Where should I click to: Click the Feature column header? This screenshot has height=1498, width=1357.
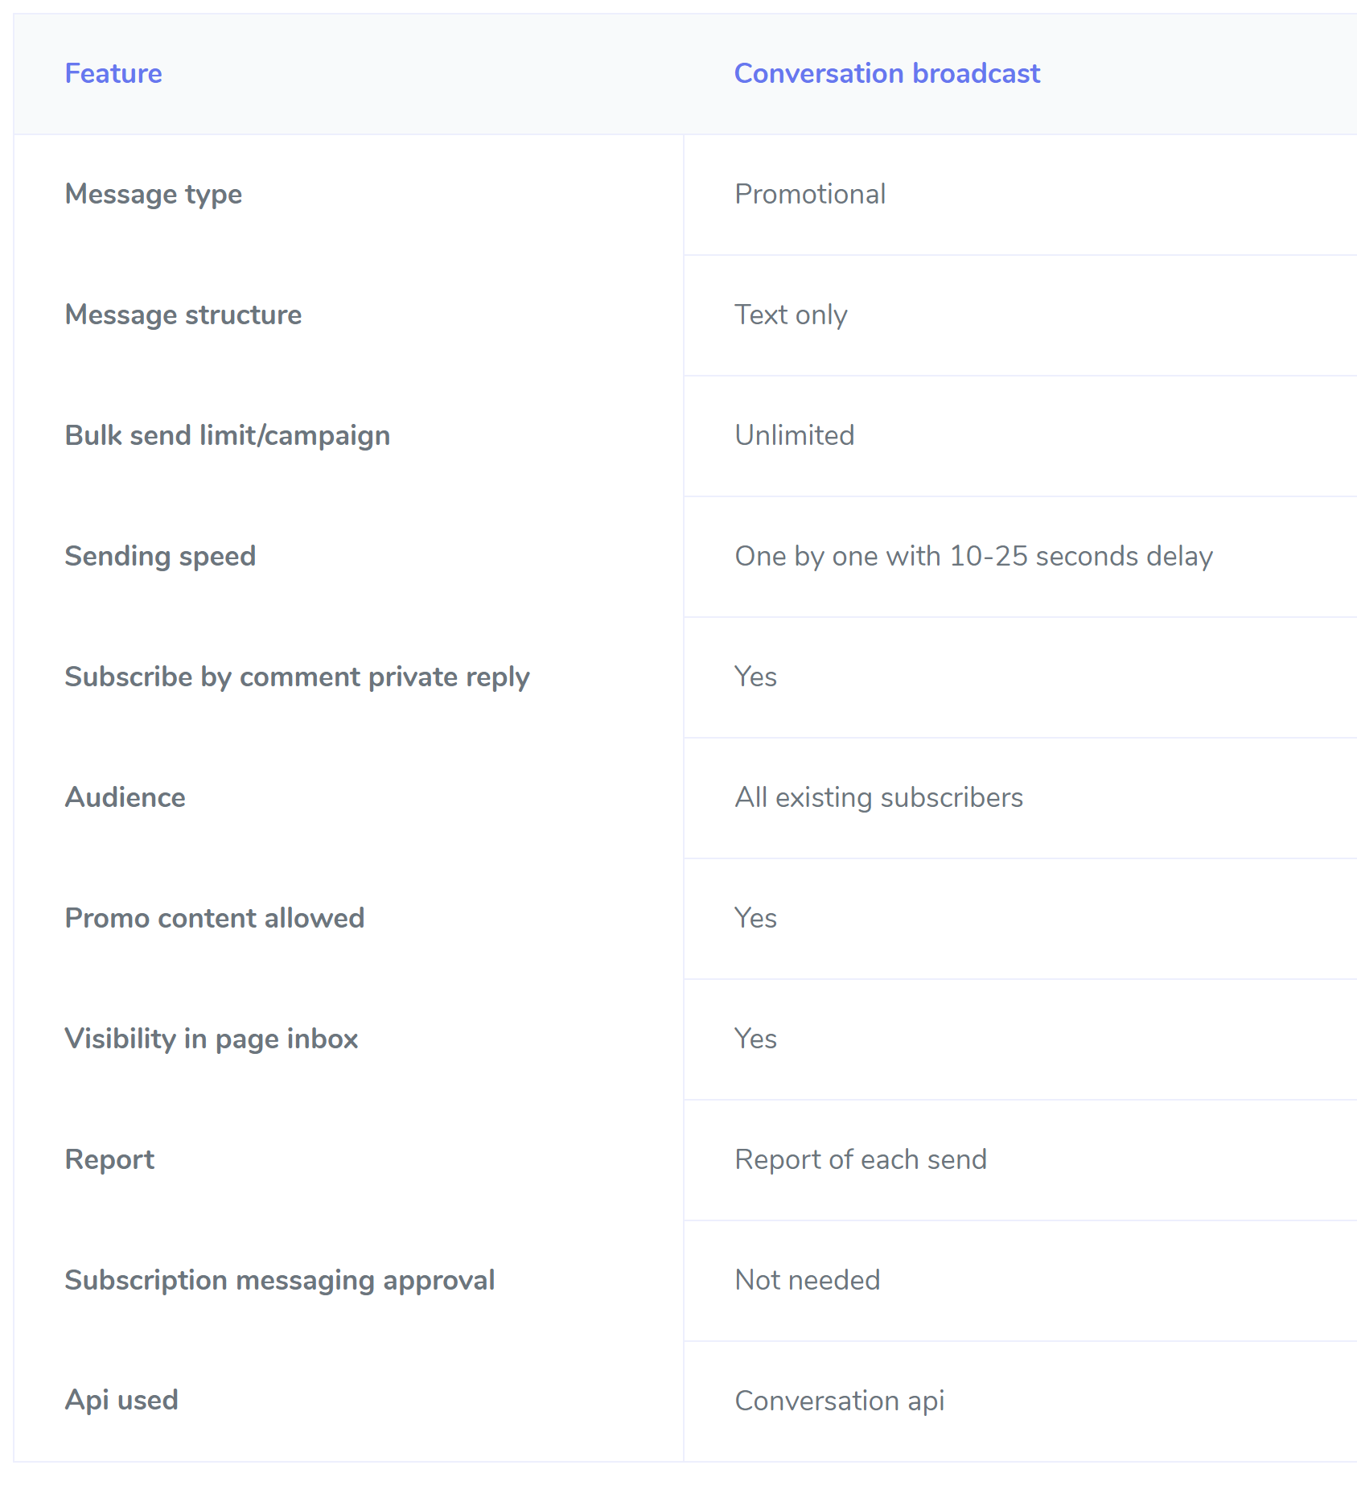(x=113, y=73)
